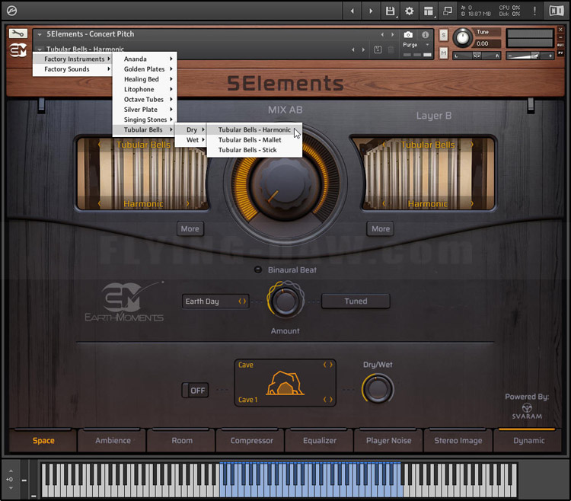Viewport: 571px width, 501px height.
Task: Click the save floppy disk icon
Action: pos(391,11)
